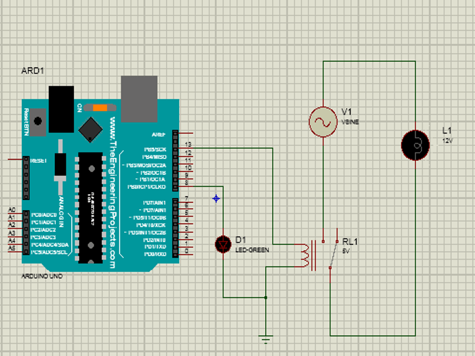This screenshot has height=356, width=475.
Task: Click the L1 reference label
Action: (447, 131)
